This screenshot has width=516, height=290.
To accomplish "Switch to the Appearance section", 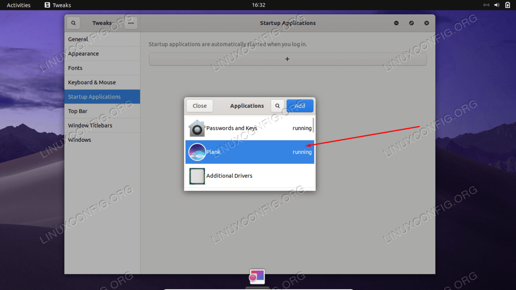I will (102, 54).
